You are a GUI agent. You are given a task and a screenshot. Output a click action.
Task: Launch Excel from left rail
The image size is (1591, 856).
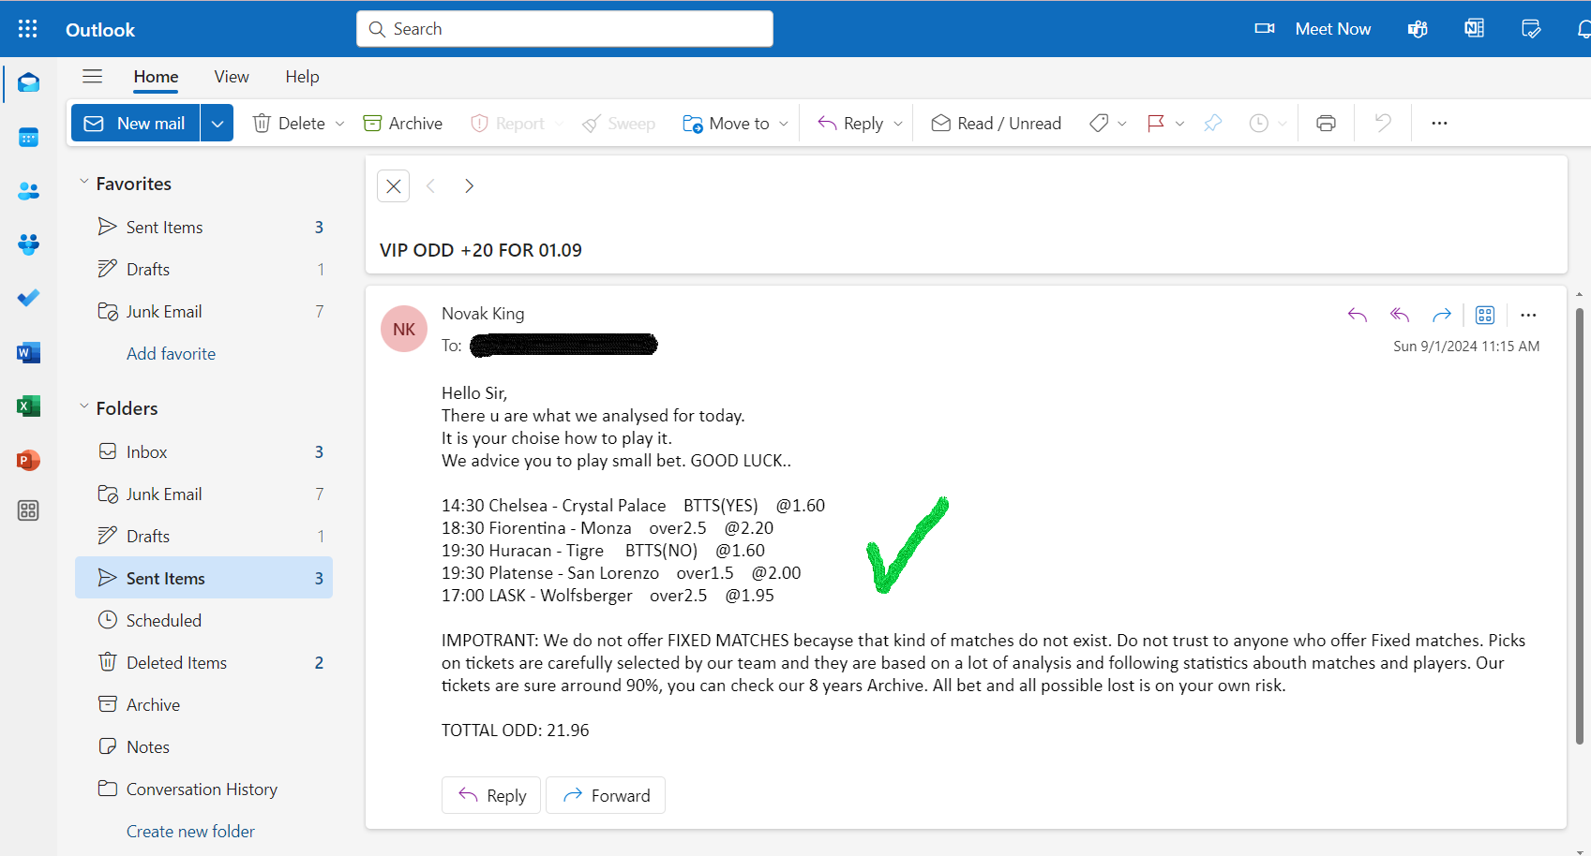pyautogui.click(x=28, y=406)
